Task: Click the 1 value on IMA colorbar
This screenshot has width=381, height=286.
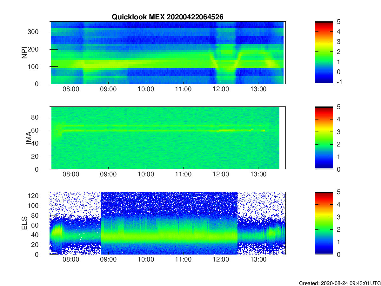Action: [x=339, y=157]
